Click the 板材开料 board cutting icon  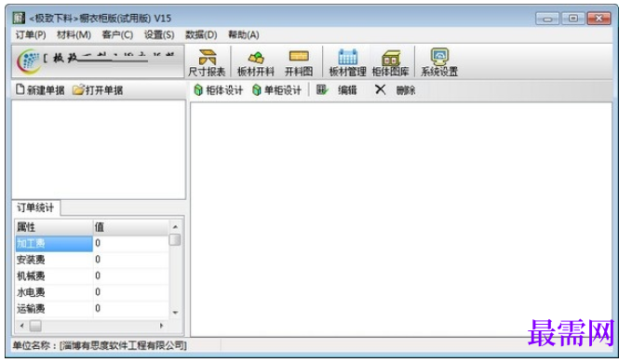[x=256, y=62]
